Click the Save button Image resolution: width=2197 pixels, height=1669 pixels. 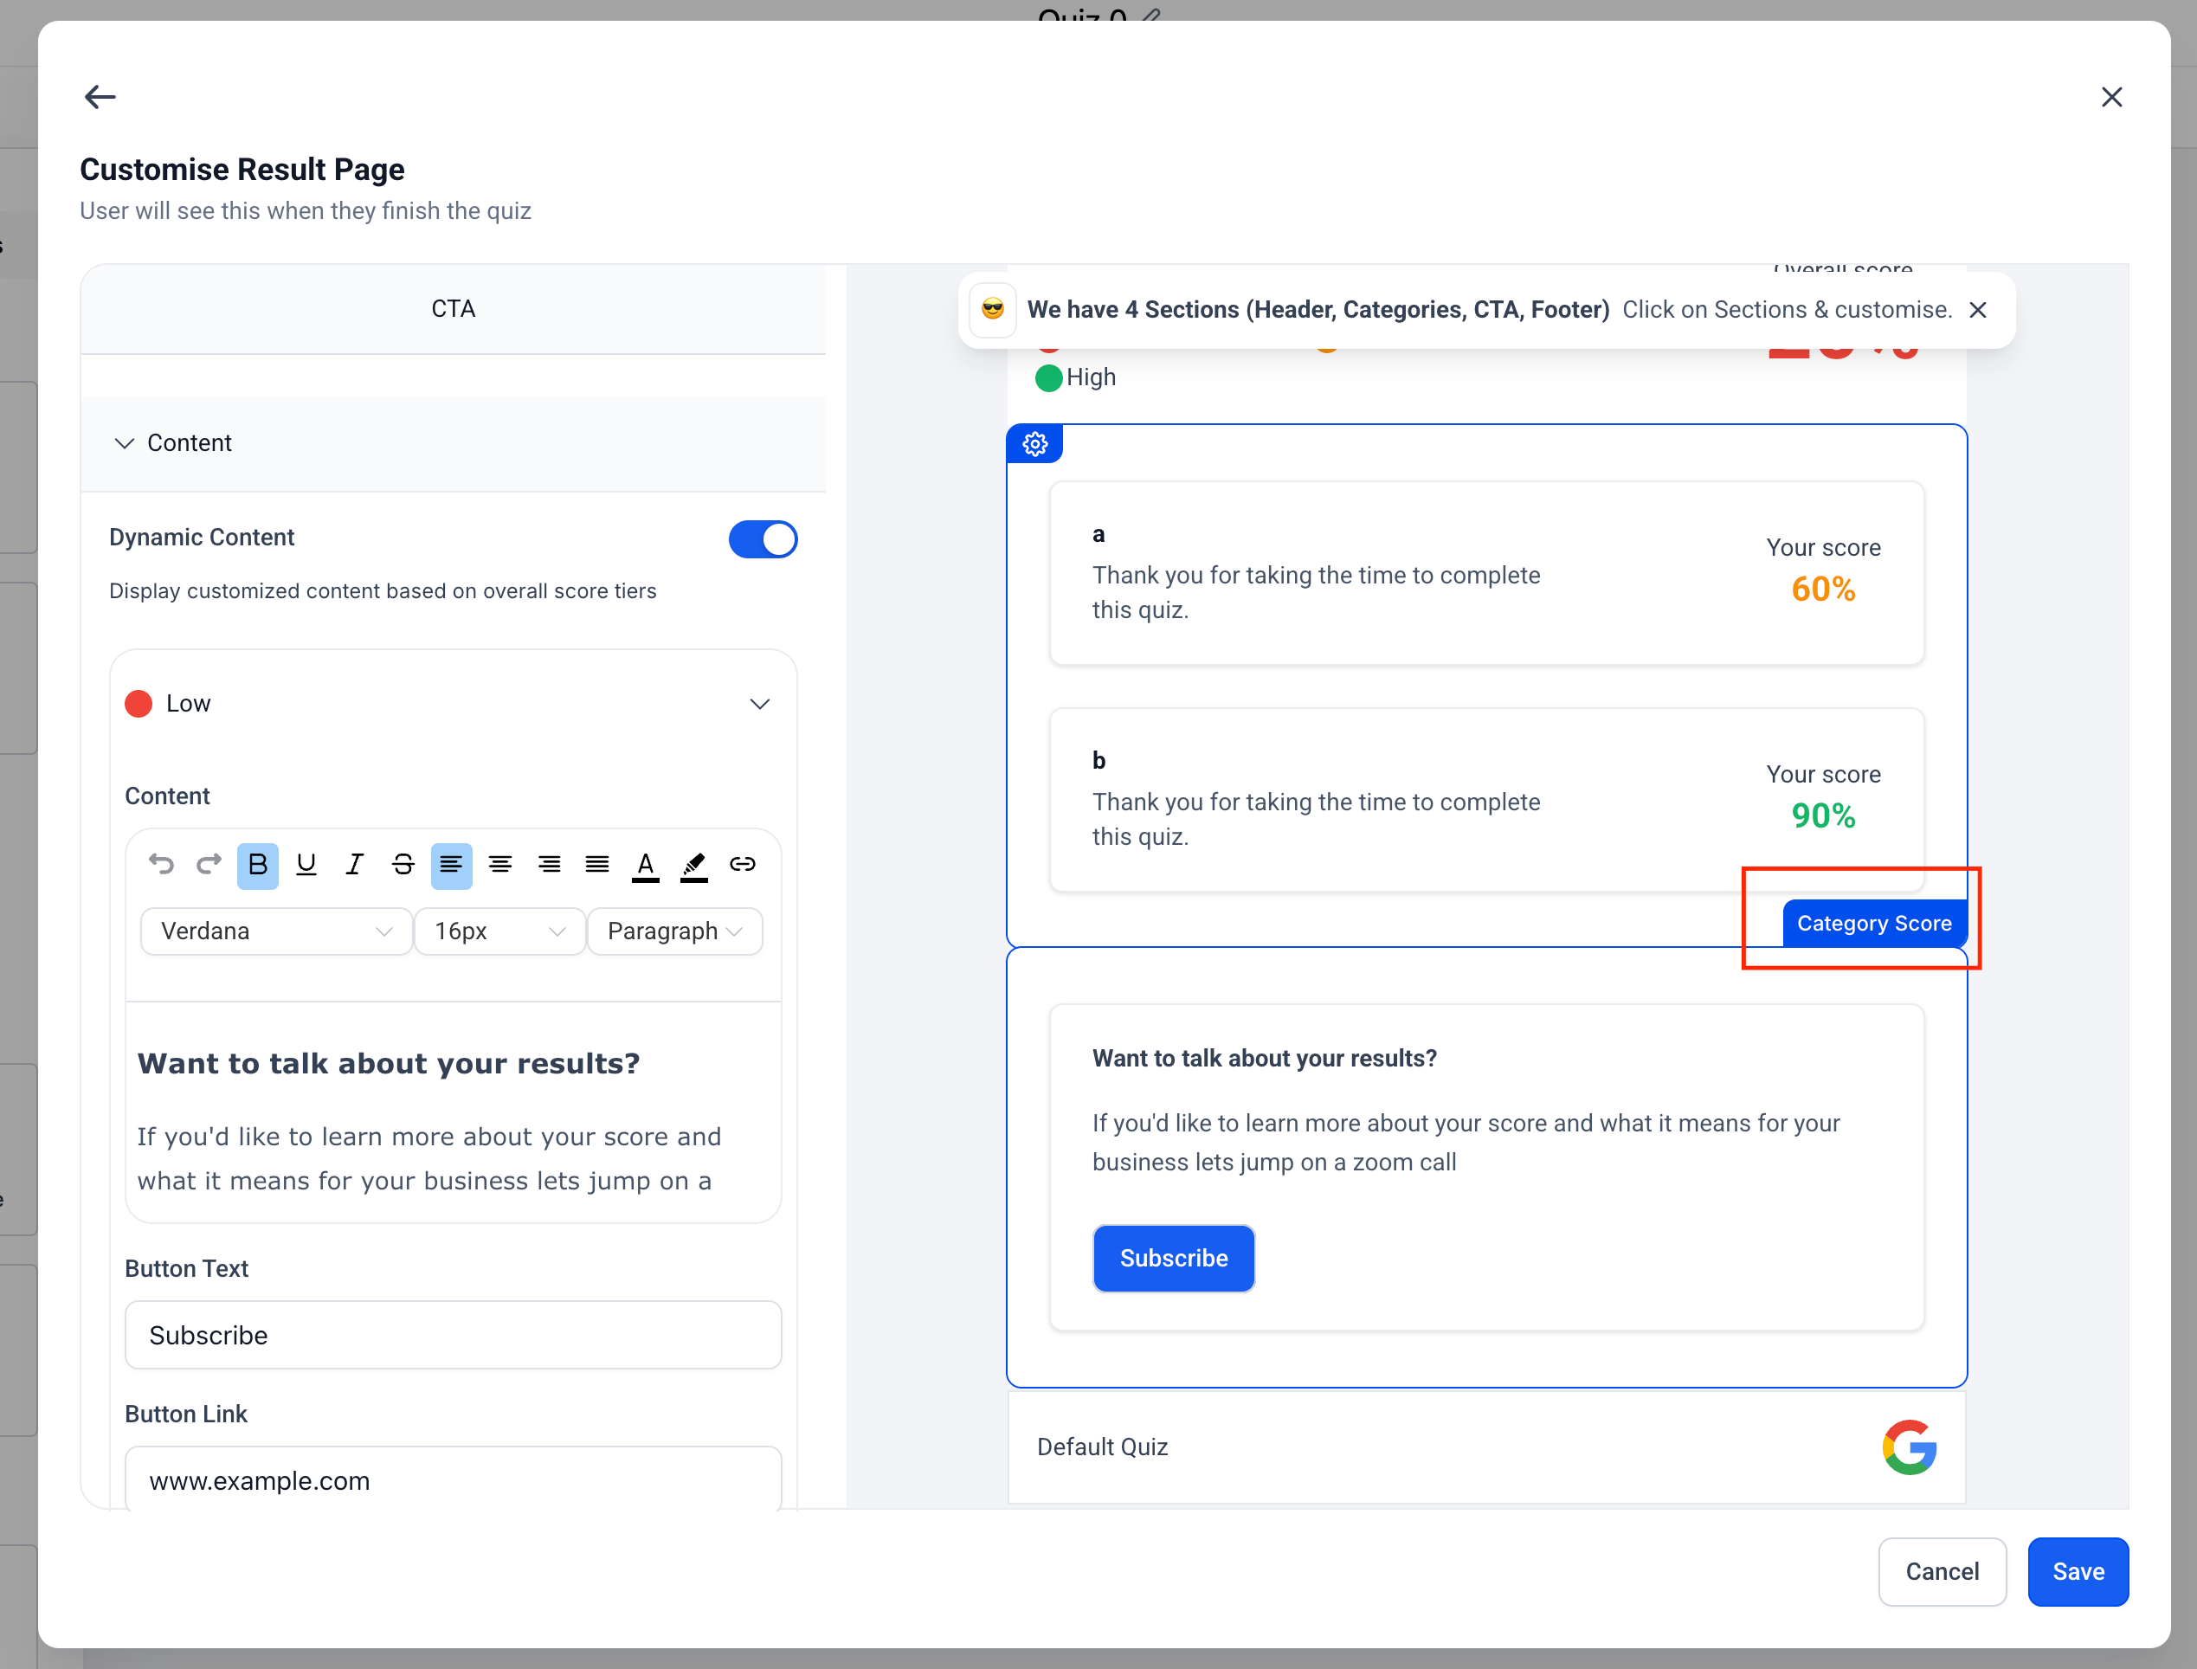[x=2078, y=1572]
